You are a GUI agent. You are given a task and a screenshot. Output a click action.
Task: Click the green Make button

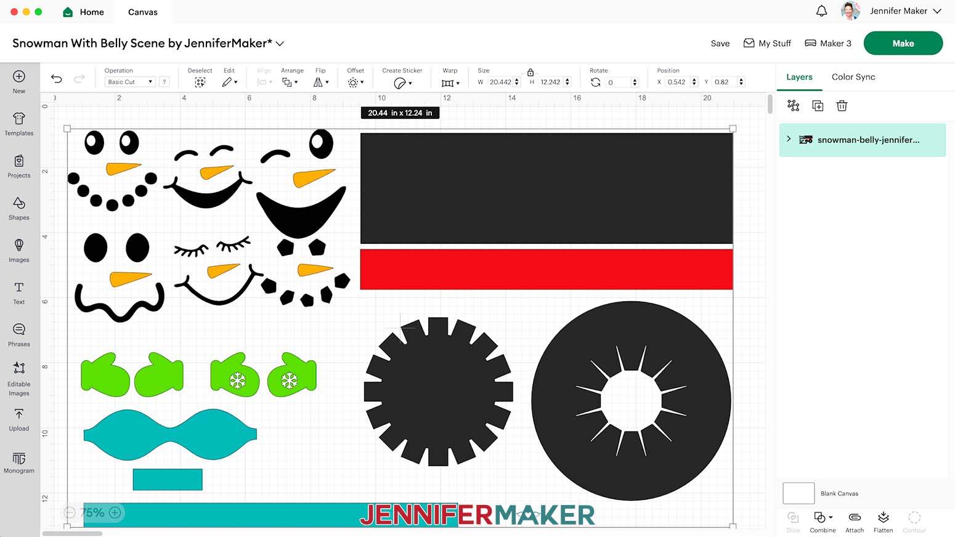pos(903,43)
